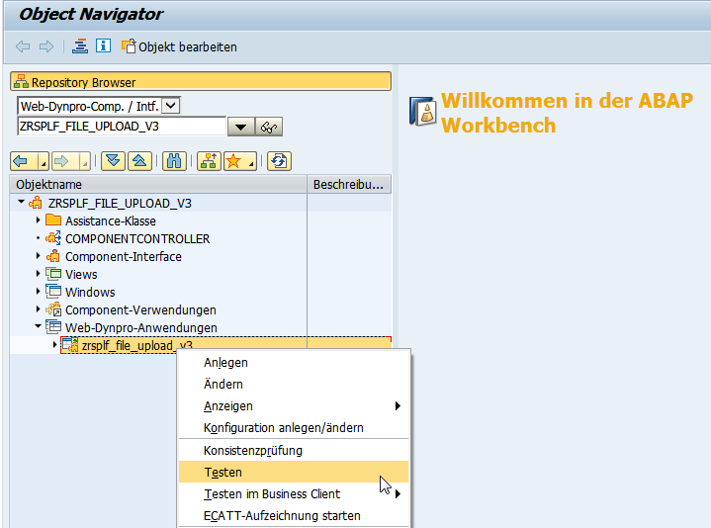Click the refresh object list icon

click(x=279, y=161)
